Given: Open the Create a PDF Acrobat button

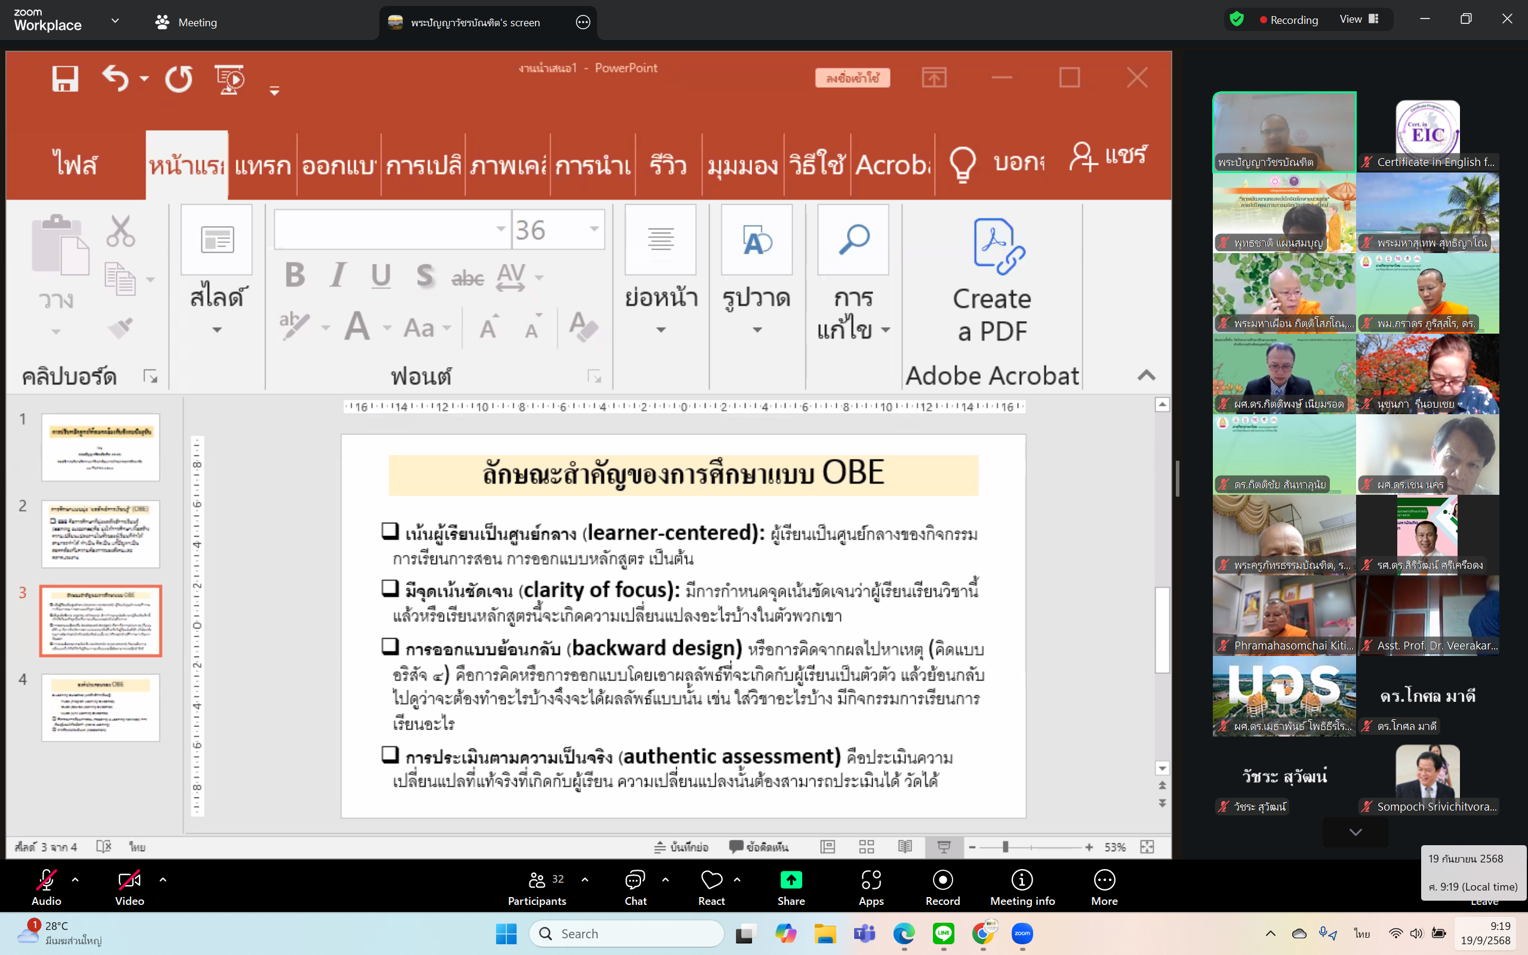Looking at the screenshot, I should coord(992,281).
